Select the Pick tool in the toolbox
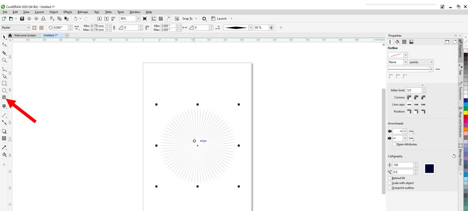 [x=4, y=37]
